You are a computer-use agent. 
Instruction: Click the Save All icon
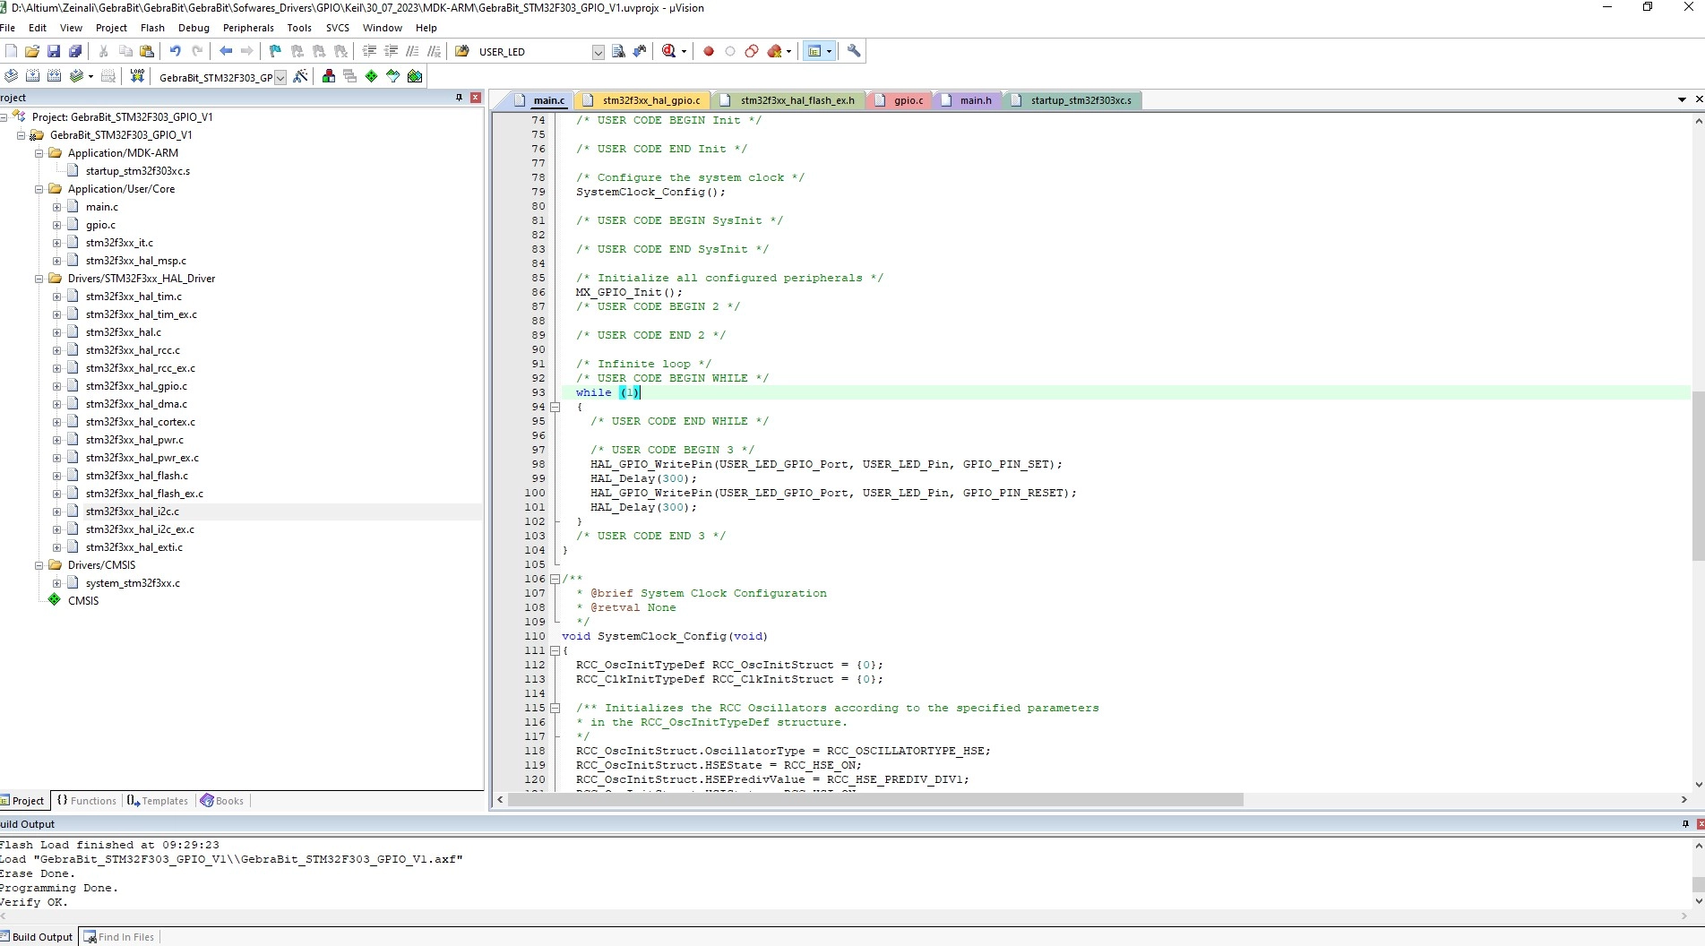75,51
